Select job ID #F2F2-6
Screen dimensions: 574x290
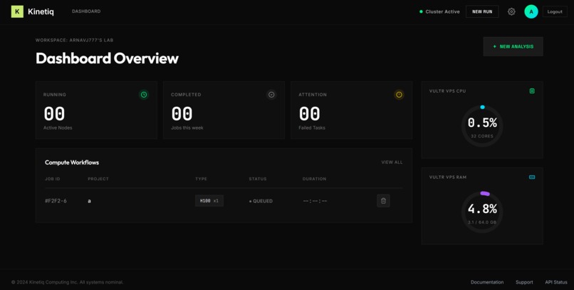coord(56,201)
